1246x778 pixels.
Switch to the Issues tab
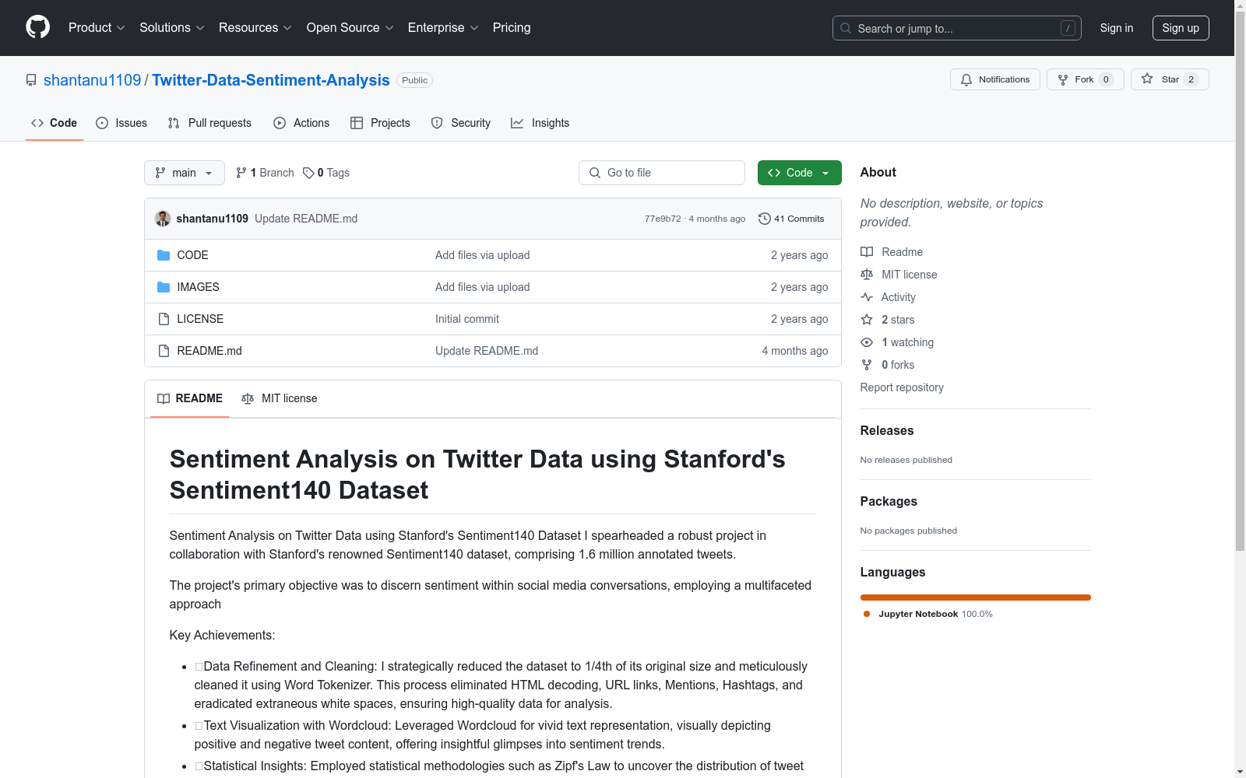(x=121, y=123)
